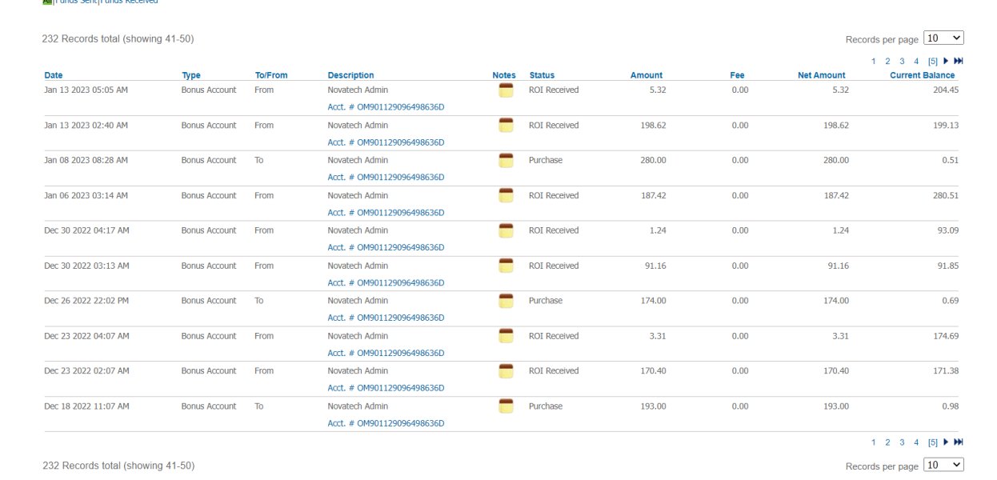Open account link in Dec 18 2022 11:07 AM row
The height and width of the screenshot is (480, 997).
pos(386,423)
